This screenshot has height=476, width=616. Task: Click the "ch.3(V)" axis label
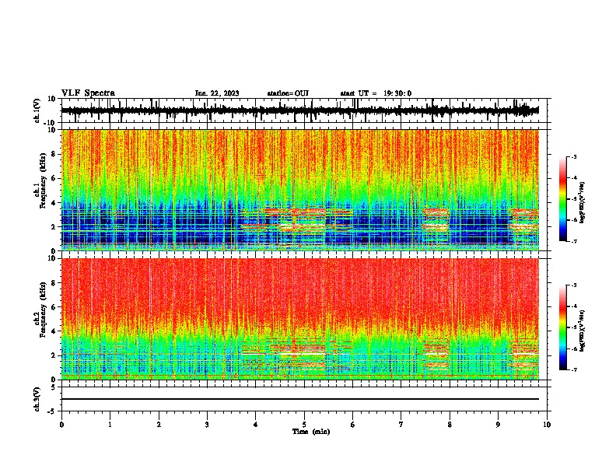37,400
